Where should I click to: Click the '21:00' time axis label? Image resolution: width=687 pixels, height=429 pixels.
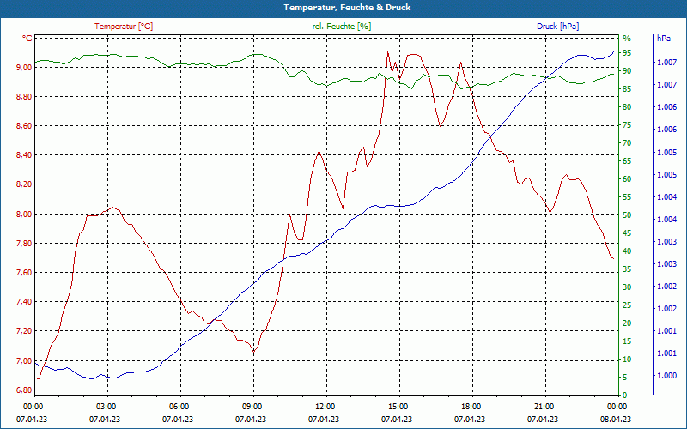(544, 406)
